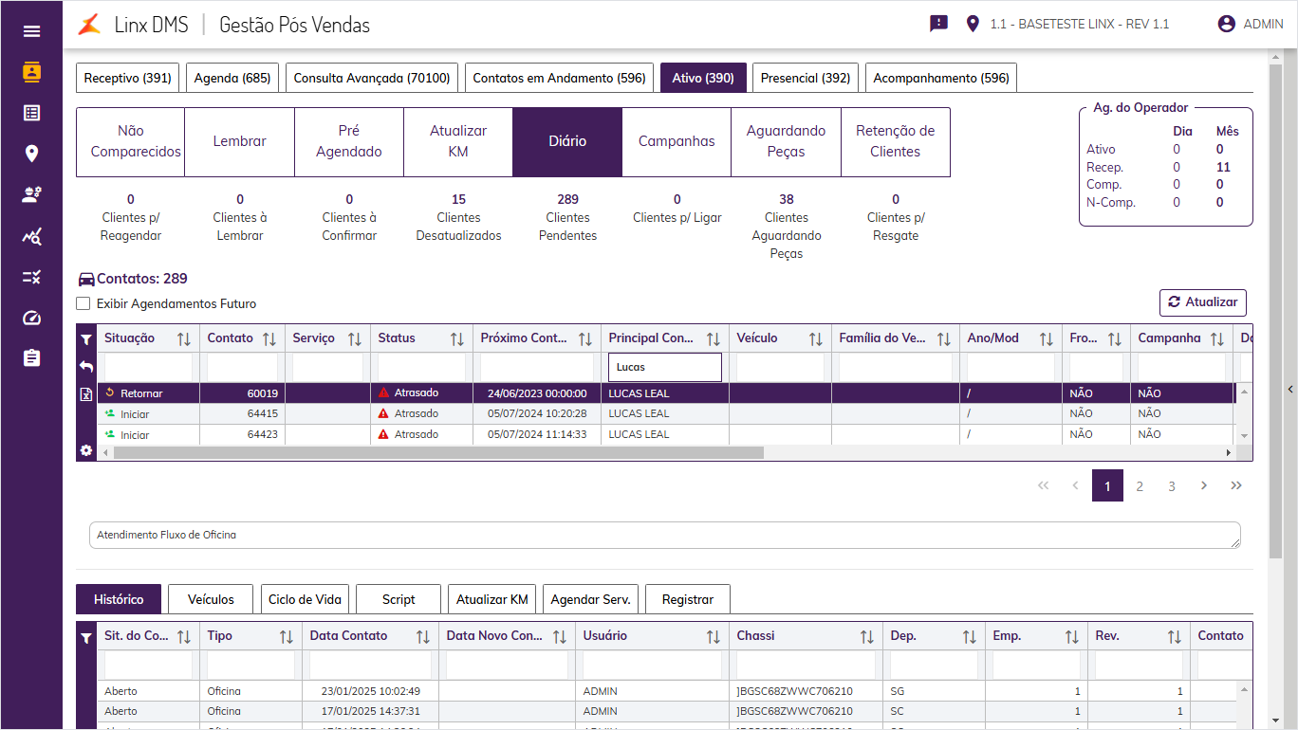1298x730 pixels.
Task: Open grid settings gear icon
Action: point(86,451)
